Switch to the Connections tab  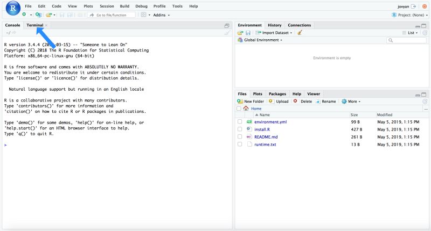click(300, 25)
